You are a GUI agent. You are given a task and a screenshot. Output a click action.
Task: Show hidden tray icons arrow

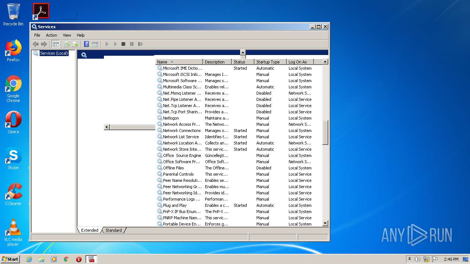point(409,259)
